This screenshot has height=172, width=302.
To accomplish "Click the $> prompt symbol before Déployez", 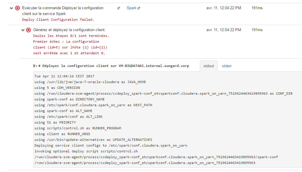I will tap(35, 66).
